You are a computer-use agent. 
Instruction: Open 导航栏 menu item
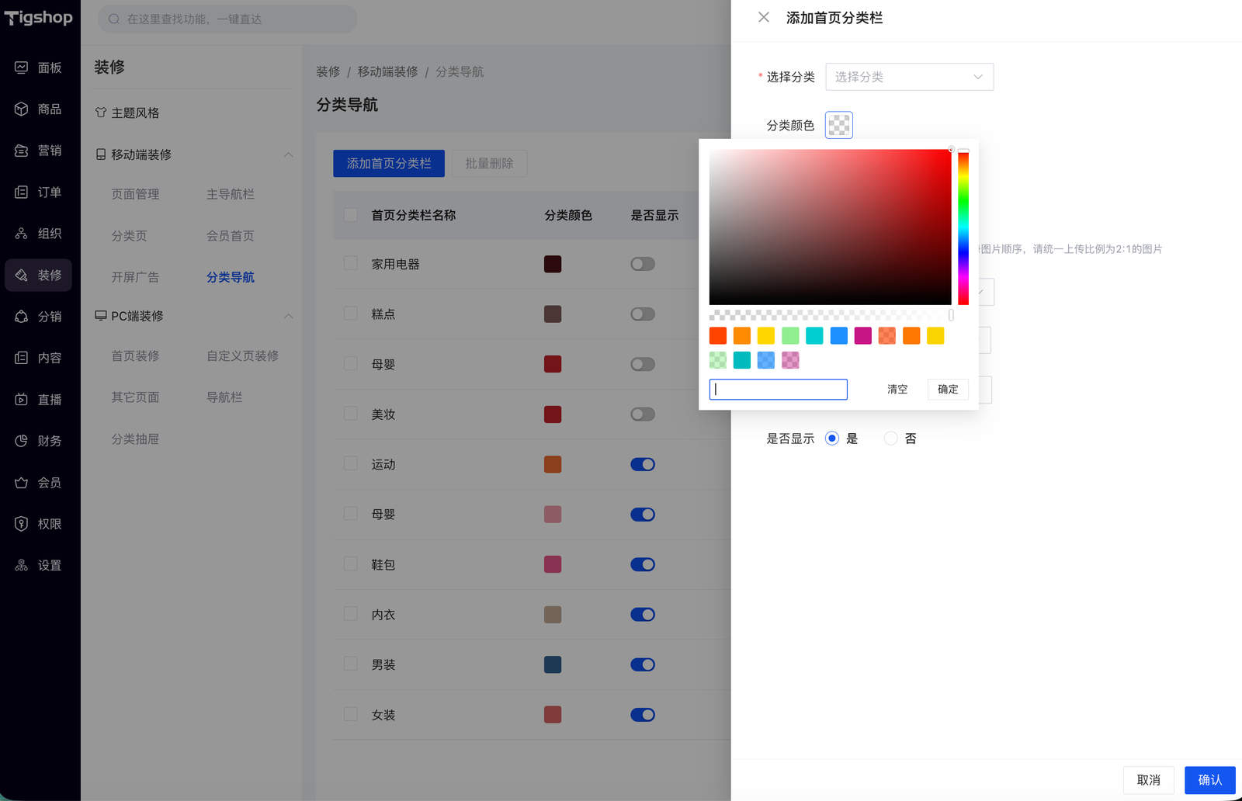tap(224, 397)
